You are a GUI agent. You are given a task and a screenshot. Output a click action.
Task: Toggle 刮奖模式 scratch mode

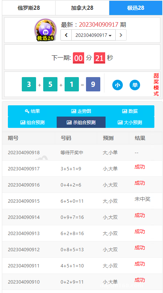click(x=156, y=85)
